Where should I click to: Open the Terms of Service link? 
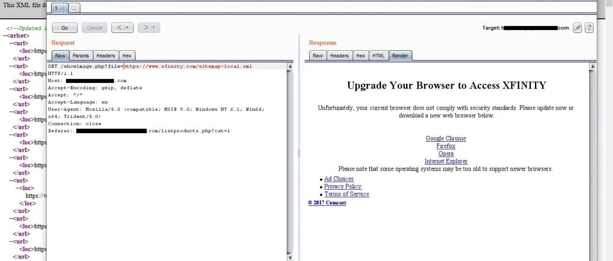347,194
